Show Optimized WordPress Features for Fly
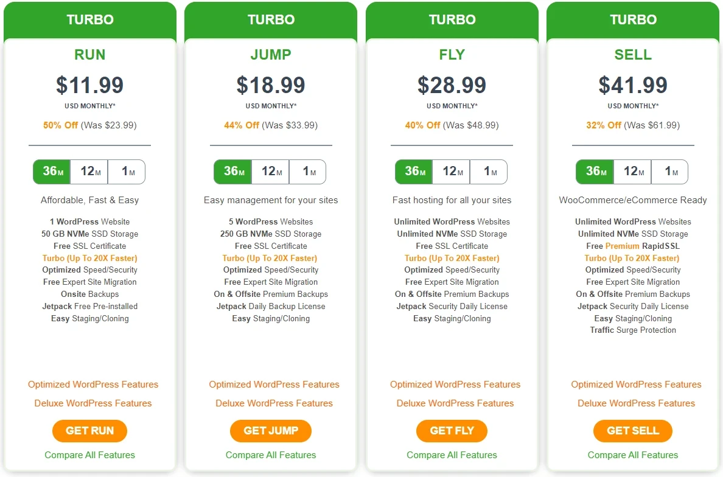The height and width of the screenshot is (477, 723). (x=455, y=385)
